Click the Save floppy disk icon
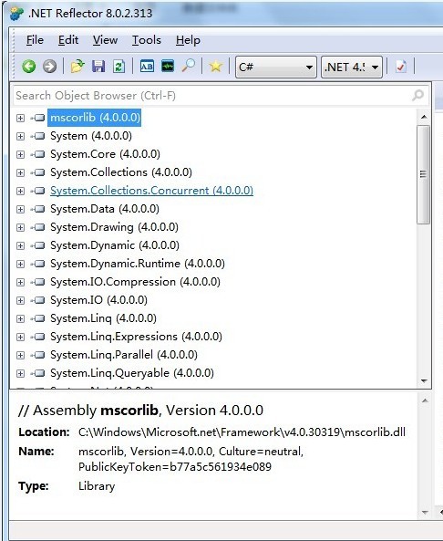The height and width of the screenshot is (541, 443). [x=98, y=66]
